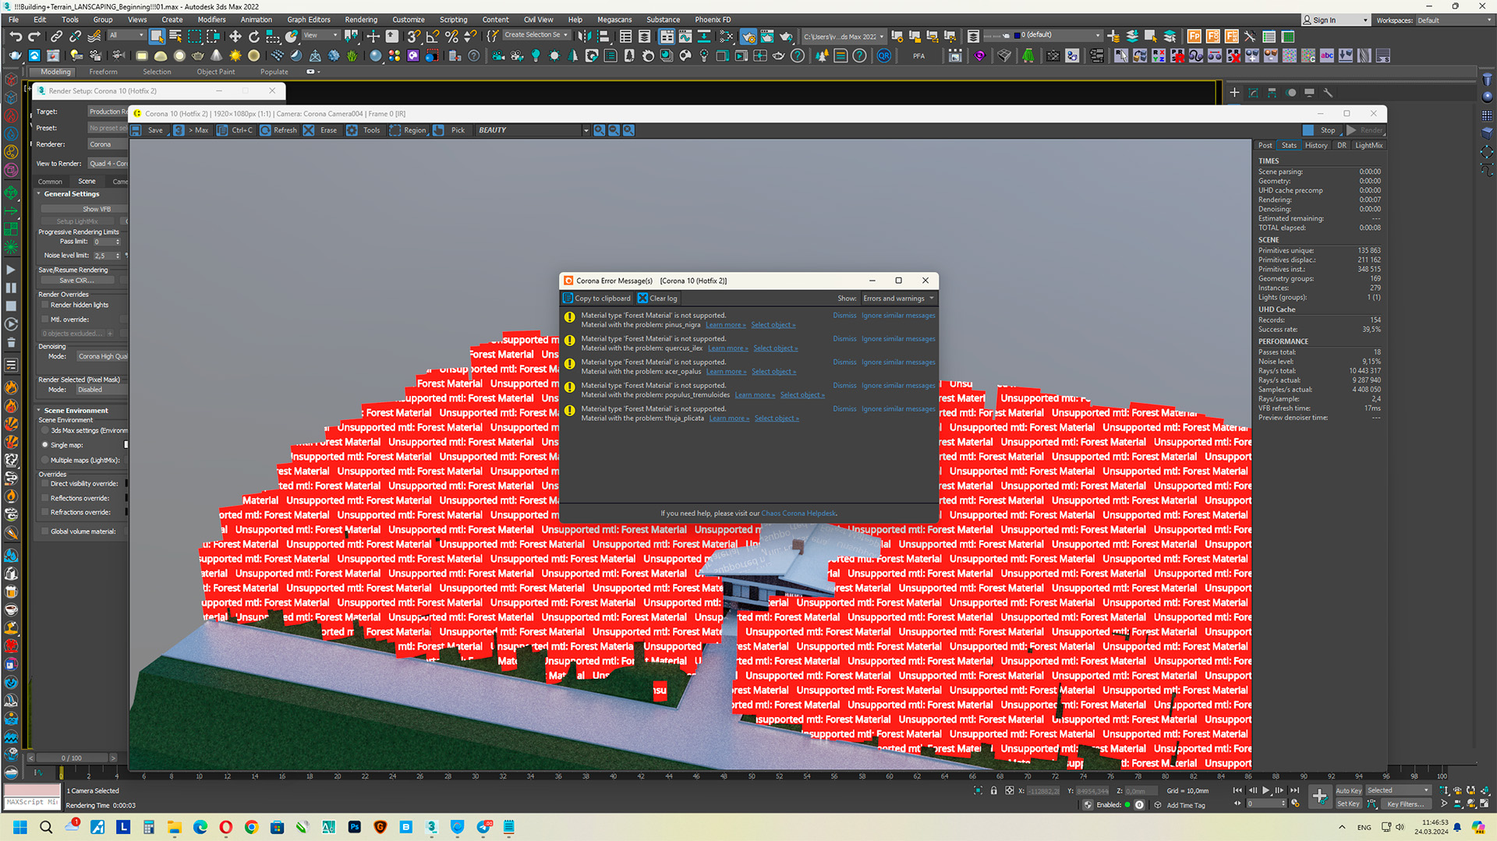Click the Auto Key button
This screenshot has width=1497, height=841.
1348,790
